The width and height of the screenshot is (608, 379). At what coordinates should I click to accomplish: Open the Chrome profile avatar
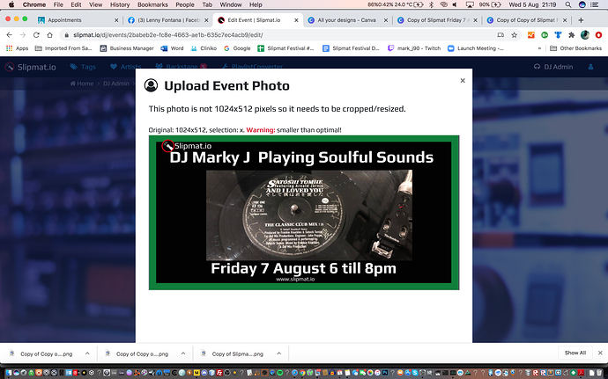[585, 35]
